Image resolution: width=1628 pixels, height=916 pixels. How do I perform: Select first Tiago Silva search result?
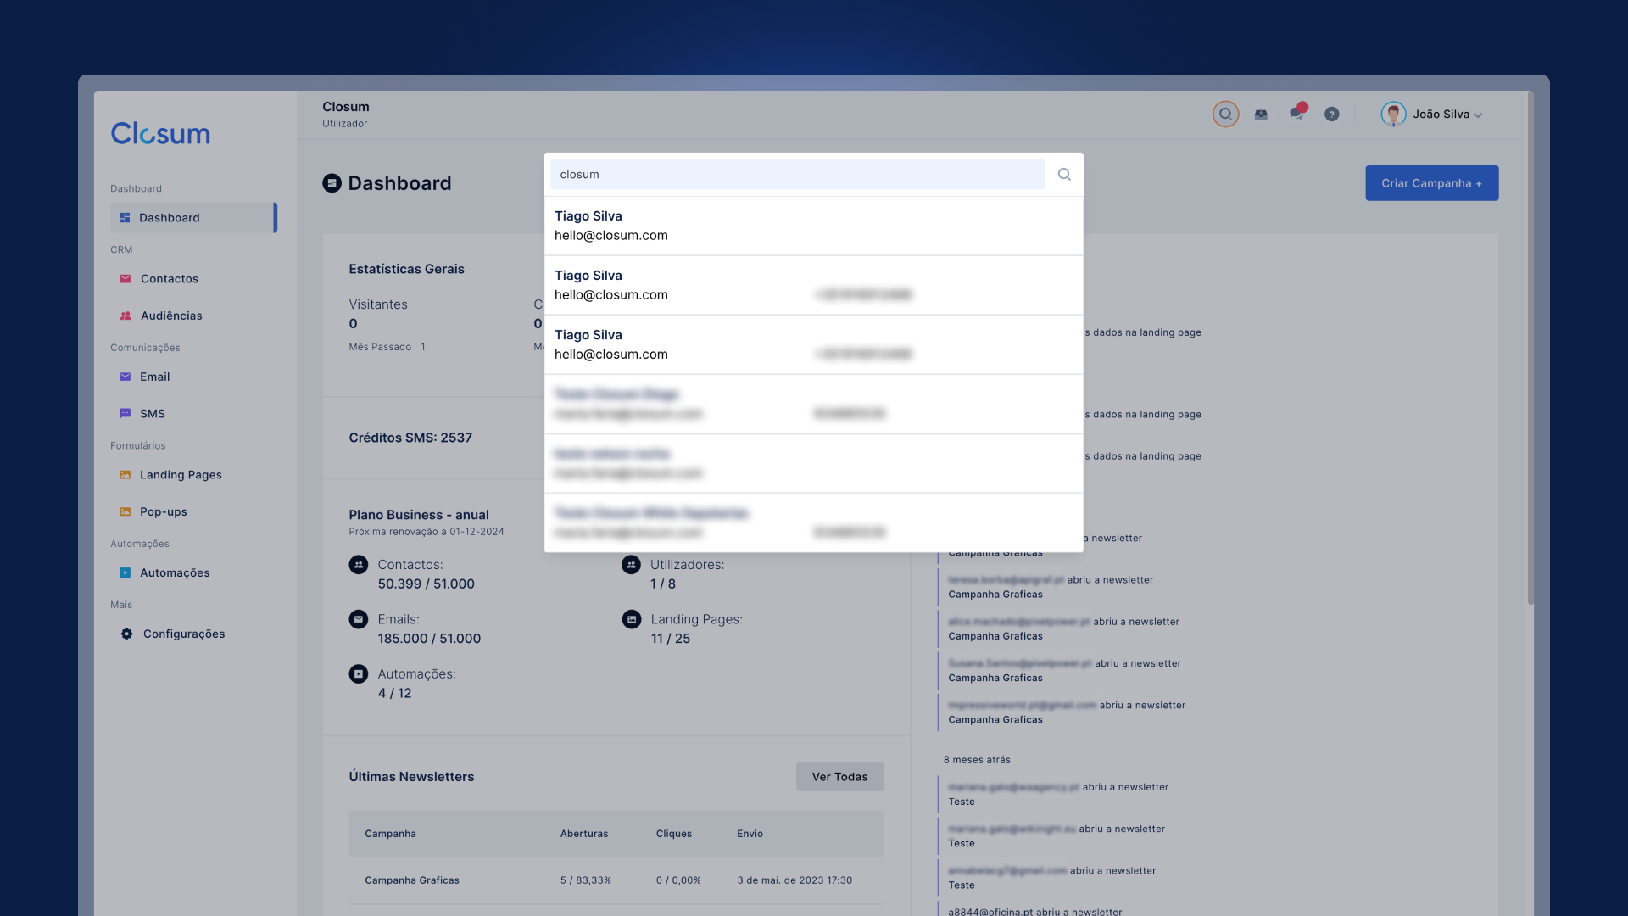click(813, 226)
